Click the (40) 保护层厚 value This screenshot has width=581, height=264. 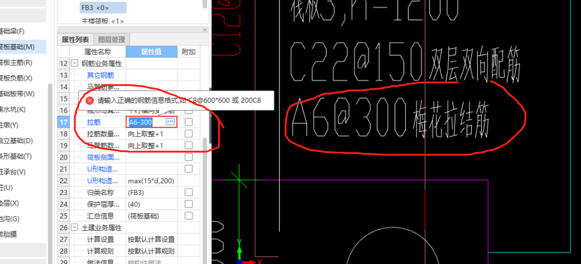(151, 204)
